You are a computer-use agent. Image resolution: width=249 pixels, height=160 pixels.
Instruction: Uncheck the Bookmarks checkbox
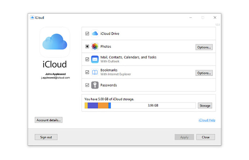(87, 72)
